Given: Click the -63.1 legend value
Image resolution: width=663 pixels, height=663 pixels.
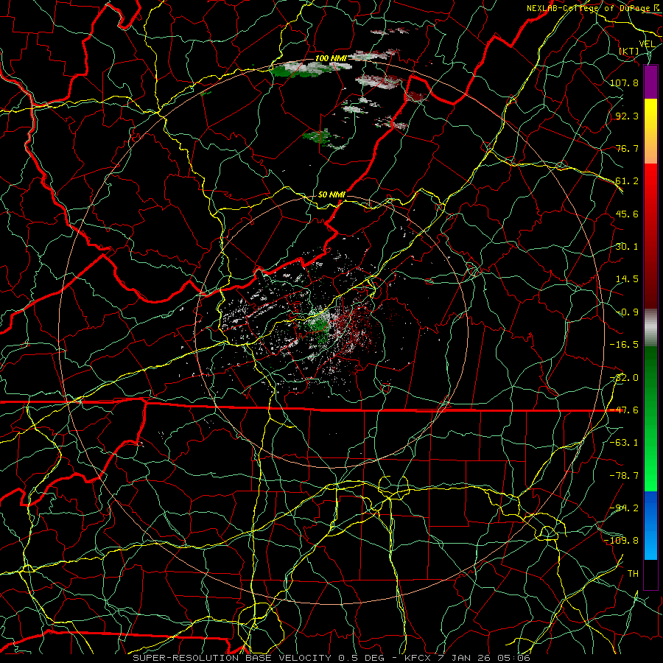Looking at the screenshot, I should pyautogui.click(x=624, y=443).
